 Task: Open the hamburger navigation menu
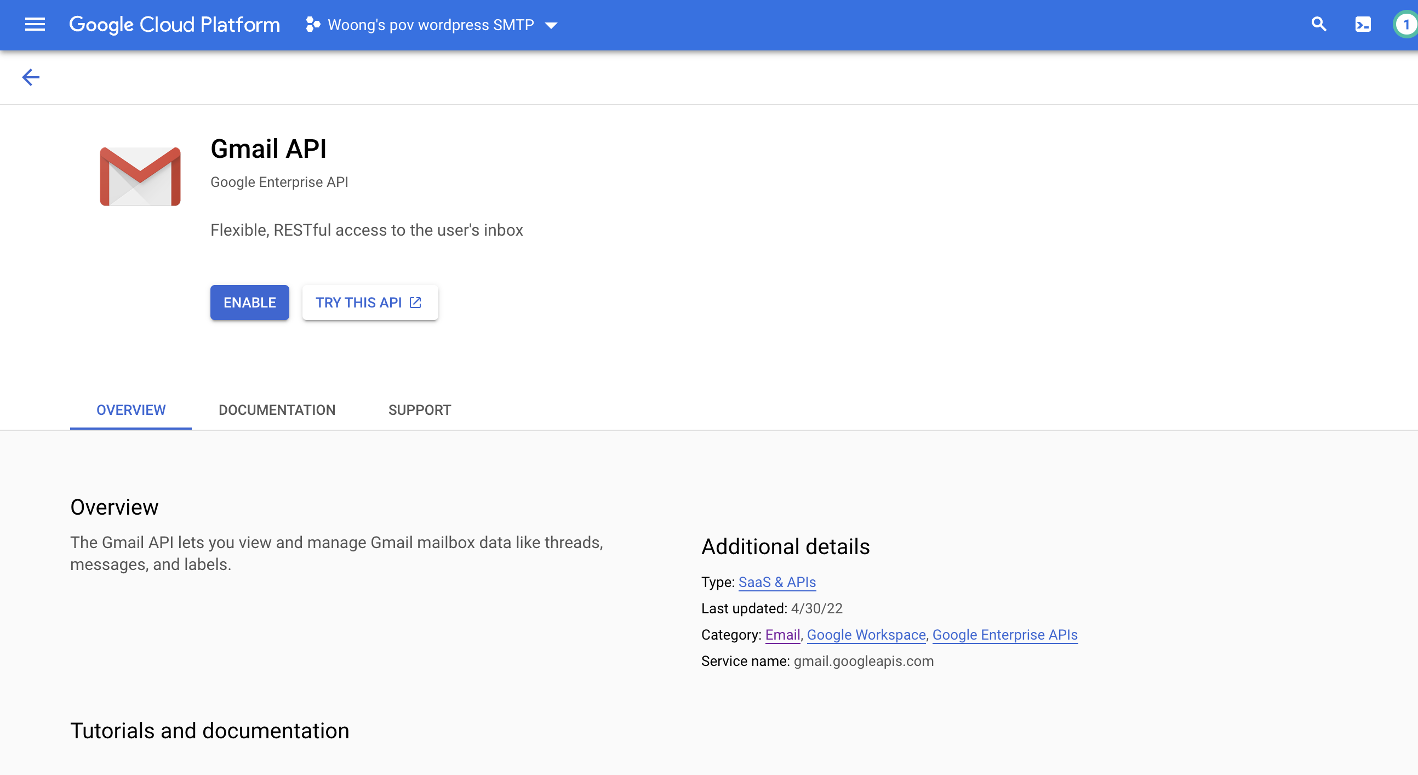click(x=35, y=25)
